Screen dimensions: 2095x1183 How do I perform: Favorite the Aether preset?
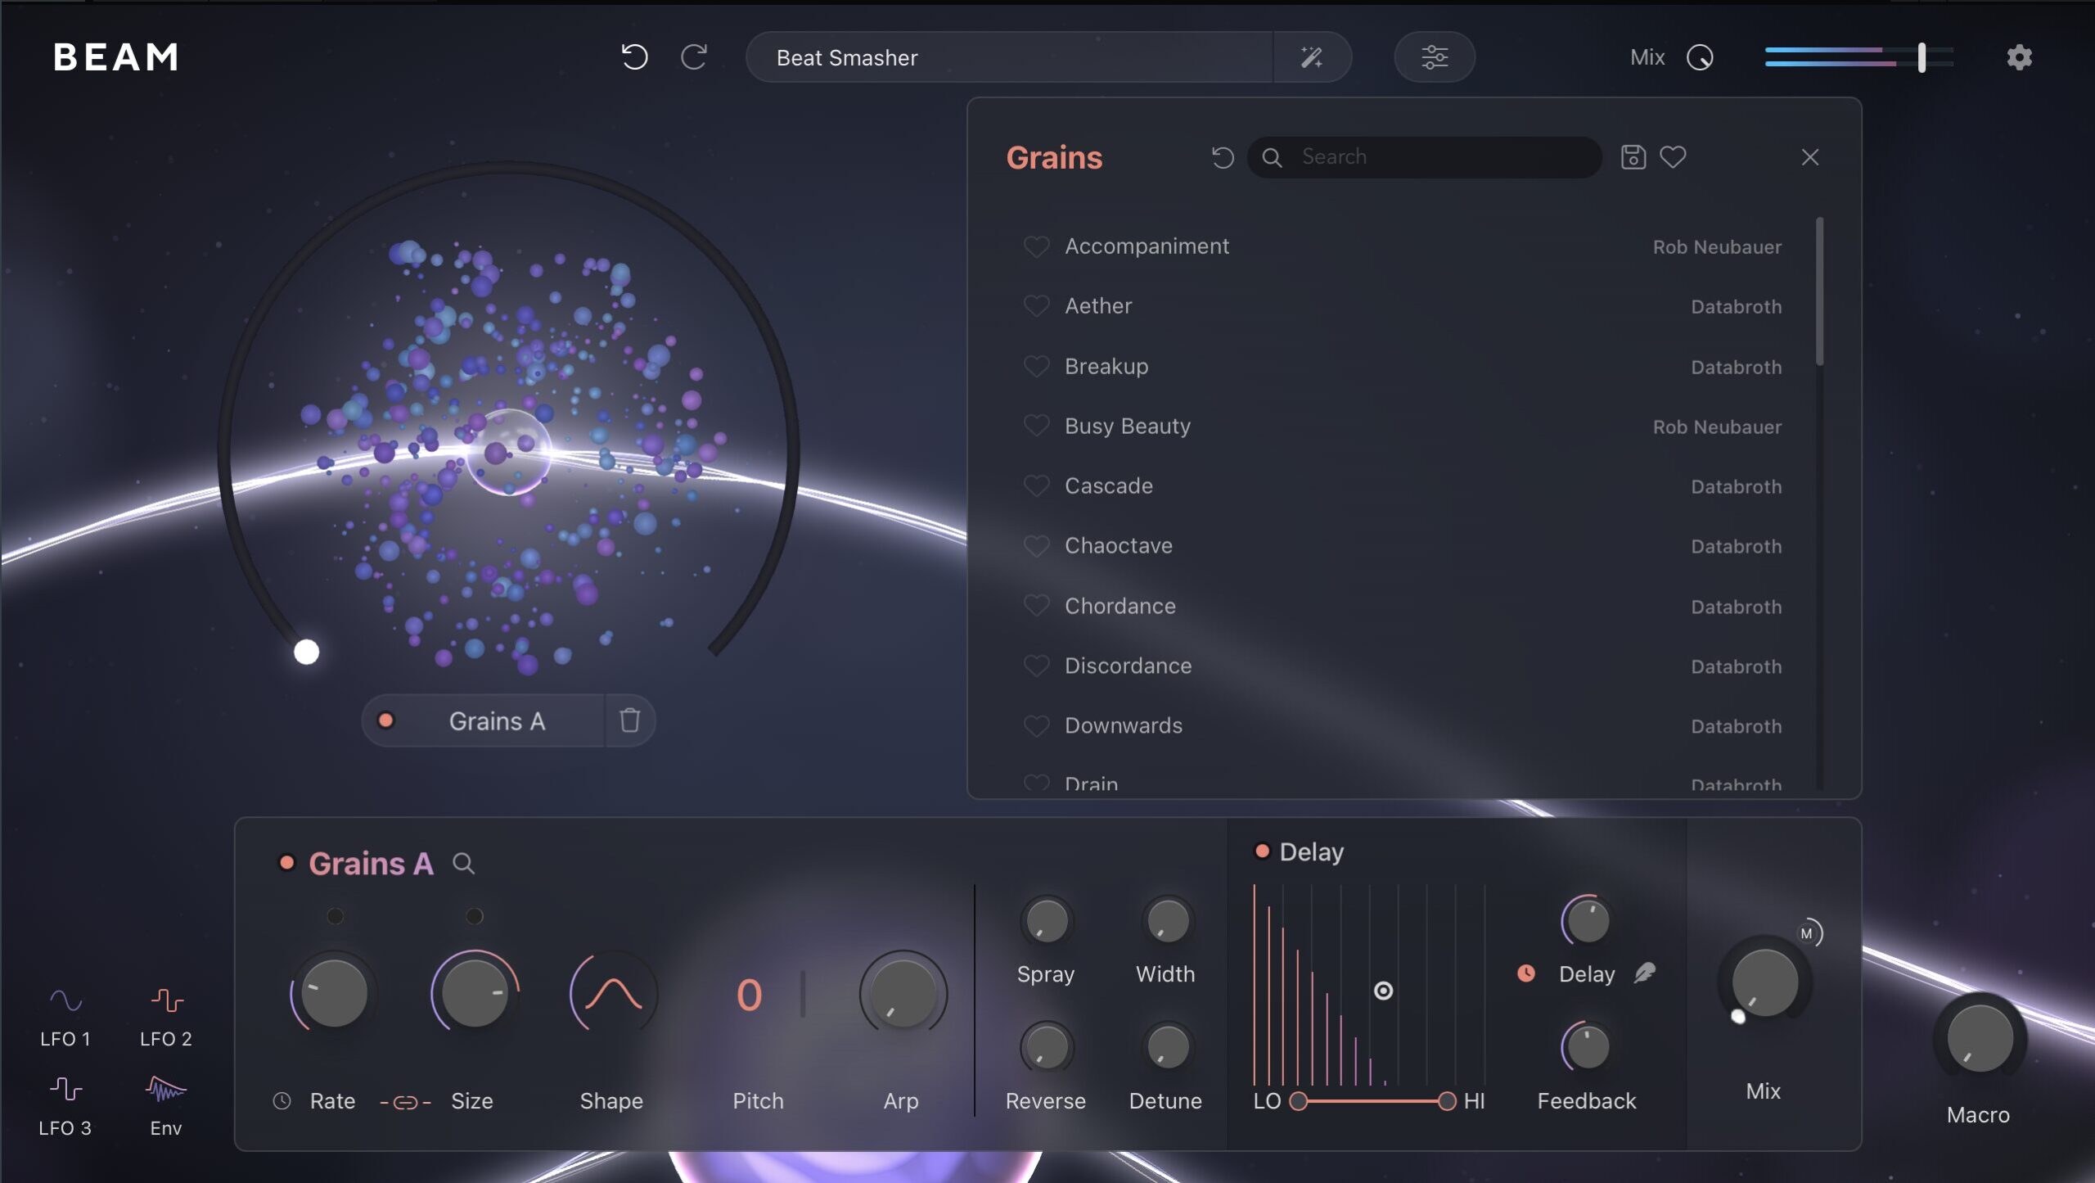click(x=1036, y=306)
